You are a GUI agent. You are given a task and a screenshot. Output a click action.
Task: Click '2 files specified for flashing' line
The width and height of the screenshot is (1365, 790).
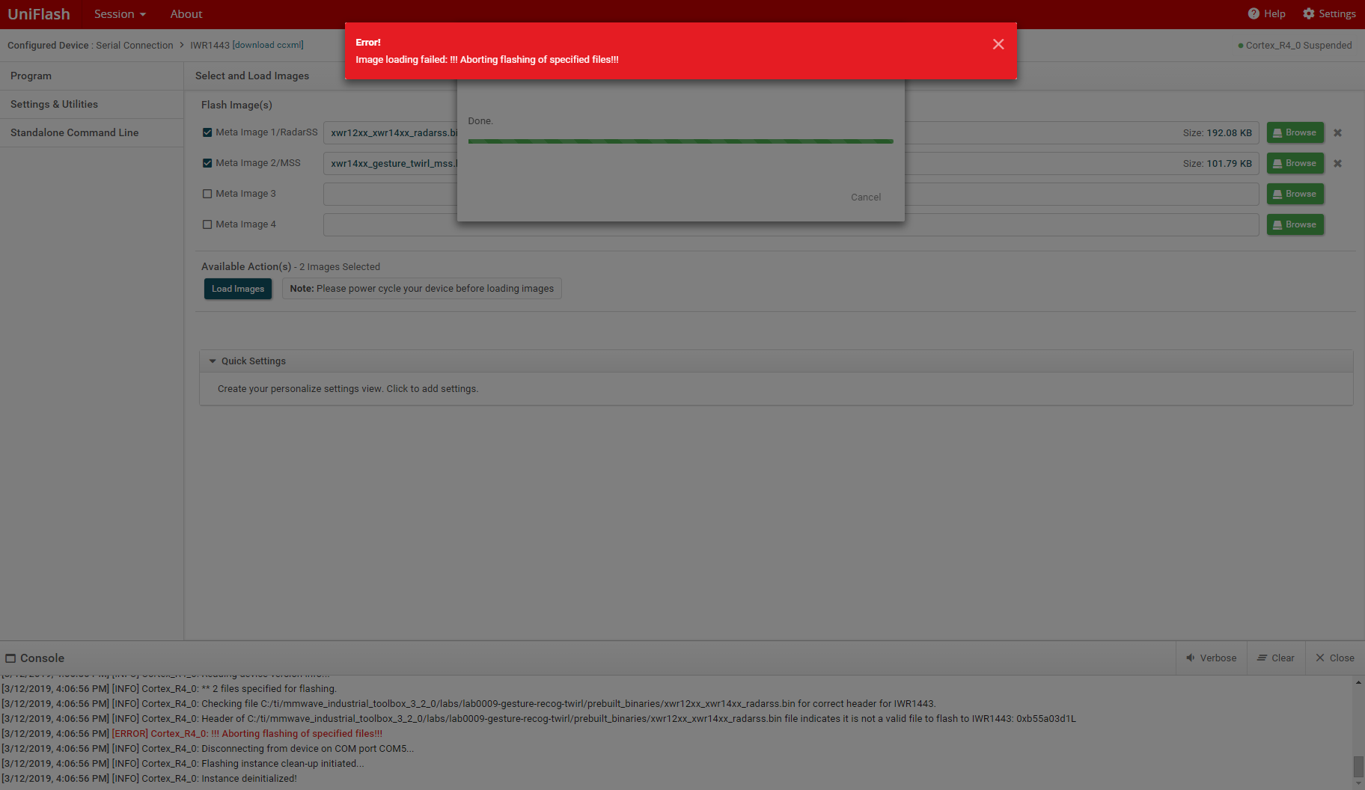click(169, 689)
